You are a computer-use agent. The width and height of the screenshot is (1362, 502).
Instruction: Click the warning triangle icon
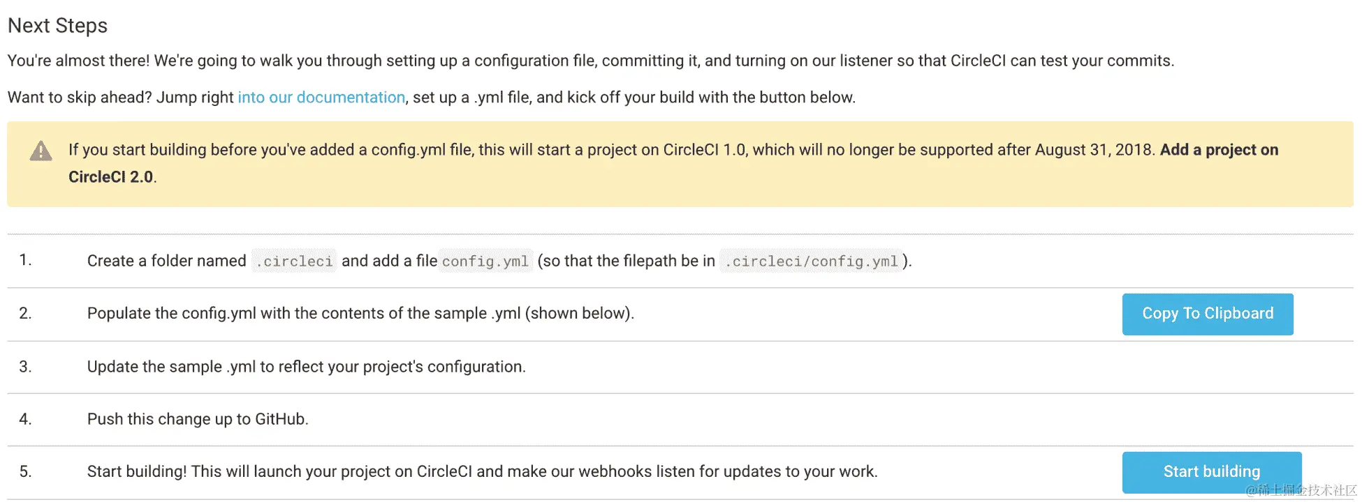(x=41, y=151)
